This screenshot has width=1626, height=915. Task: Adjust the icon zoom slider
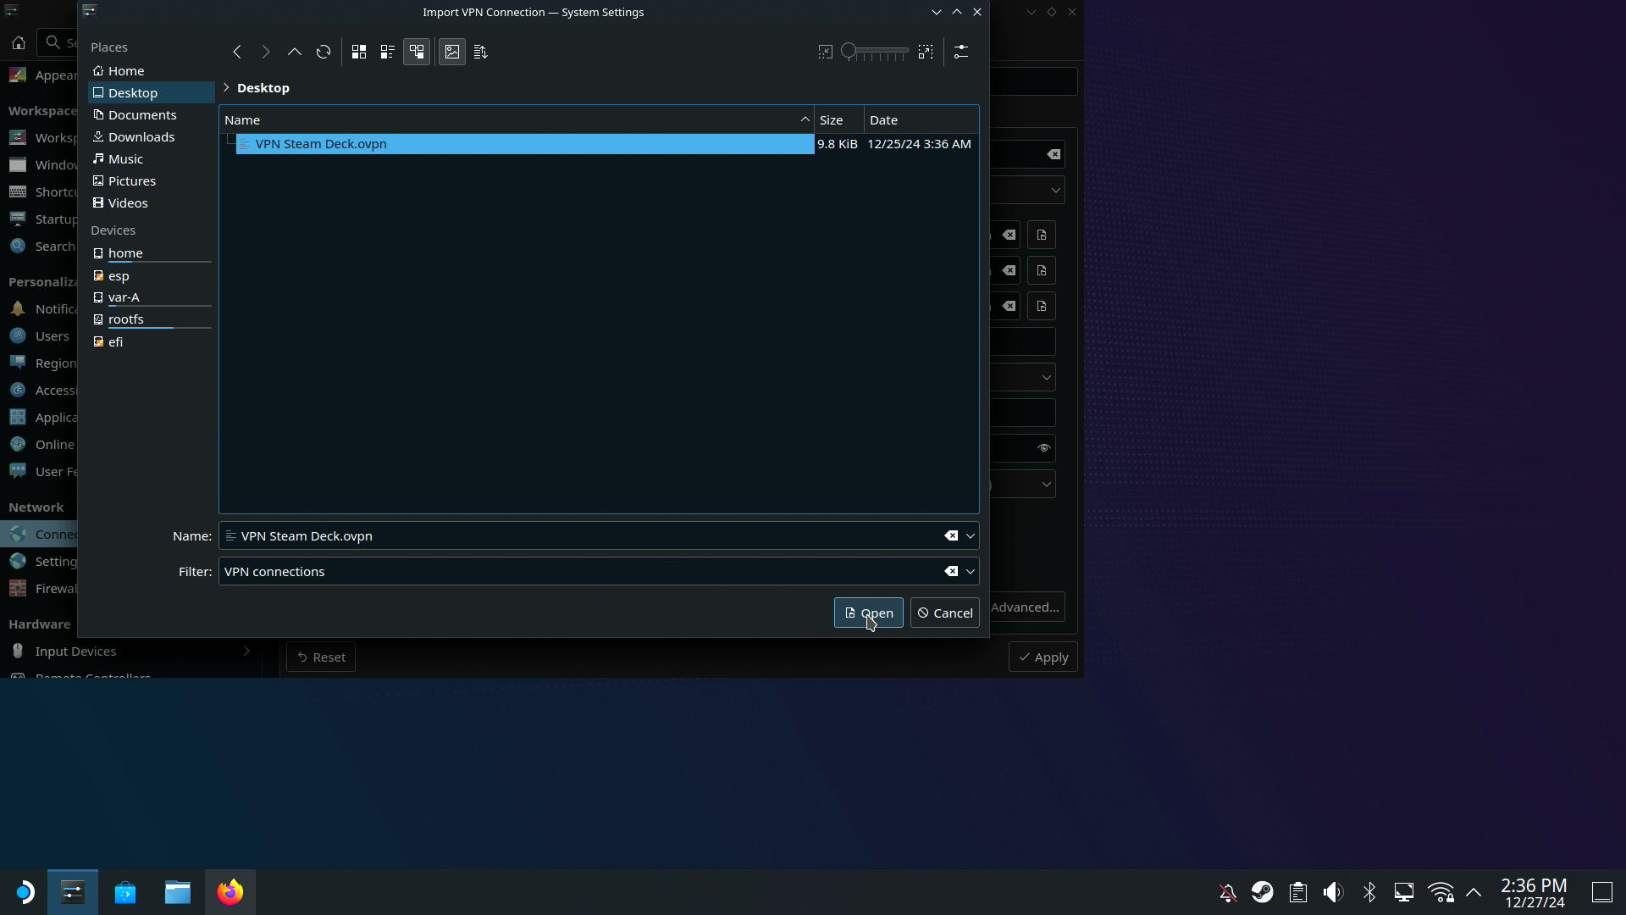click(x=875, y=53)
